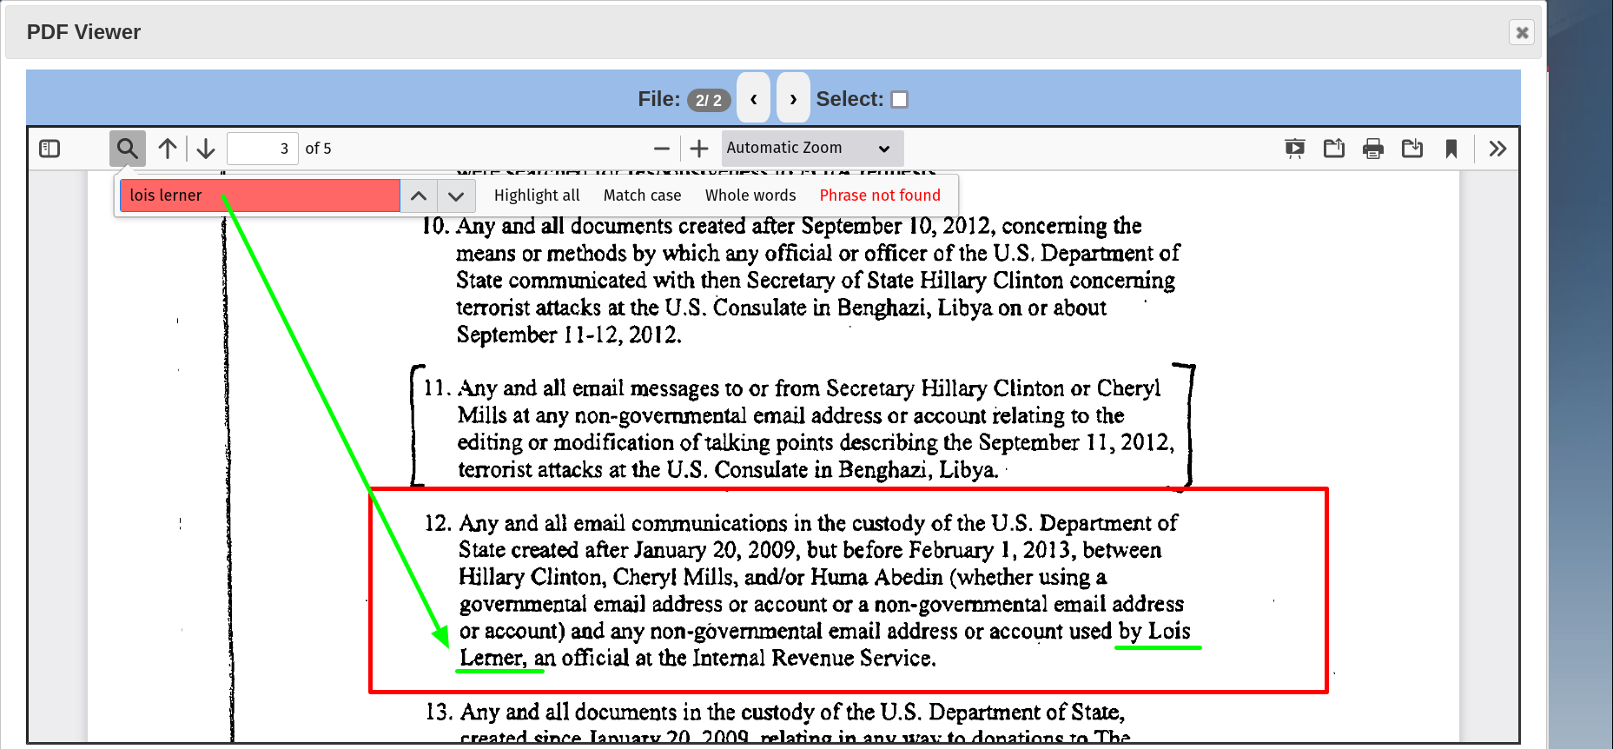Find previous match with up chevron
This screenshot has height=749, width=1613.
(x=419, y=196)
